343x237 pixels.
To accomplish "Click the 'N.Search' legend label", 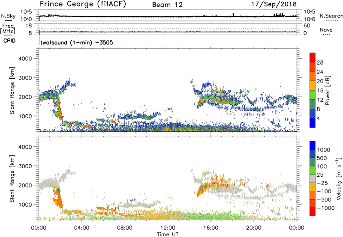I will click(x=331, y=16).
